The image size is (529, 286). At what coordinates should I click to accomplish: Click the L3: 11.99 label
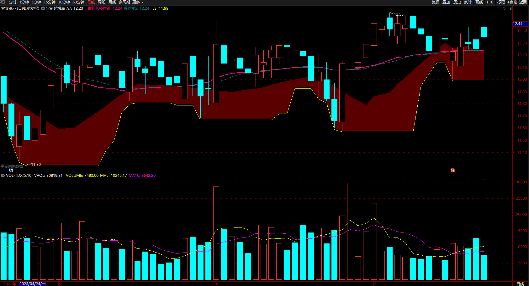pos(161,8)
